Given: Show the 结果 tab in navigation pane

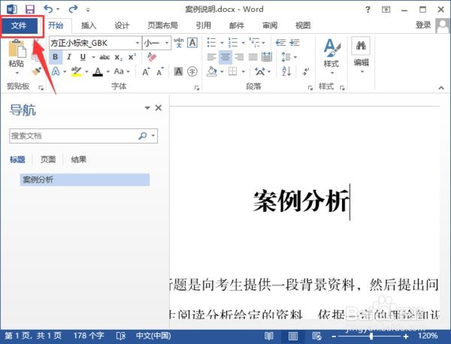Looking at the screenshot, I should pos(78,159).
